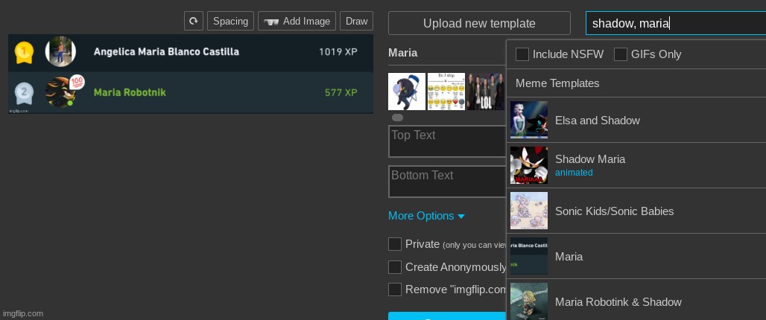766x320 pixels.
Task: Select Sonic Kids/Sonic Babies template
Action: click(636, 211)
